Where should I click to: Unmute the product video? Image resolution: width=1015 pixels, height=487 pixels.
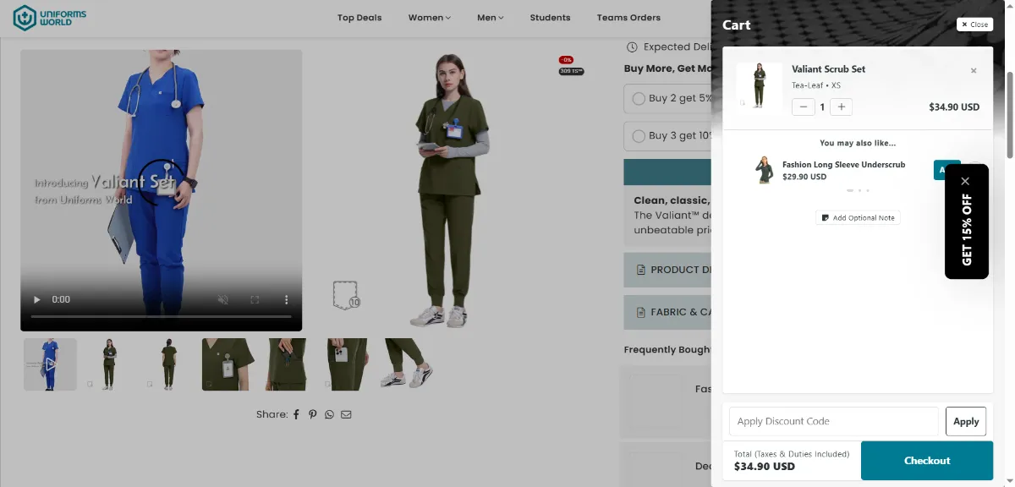223,299
